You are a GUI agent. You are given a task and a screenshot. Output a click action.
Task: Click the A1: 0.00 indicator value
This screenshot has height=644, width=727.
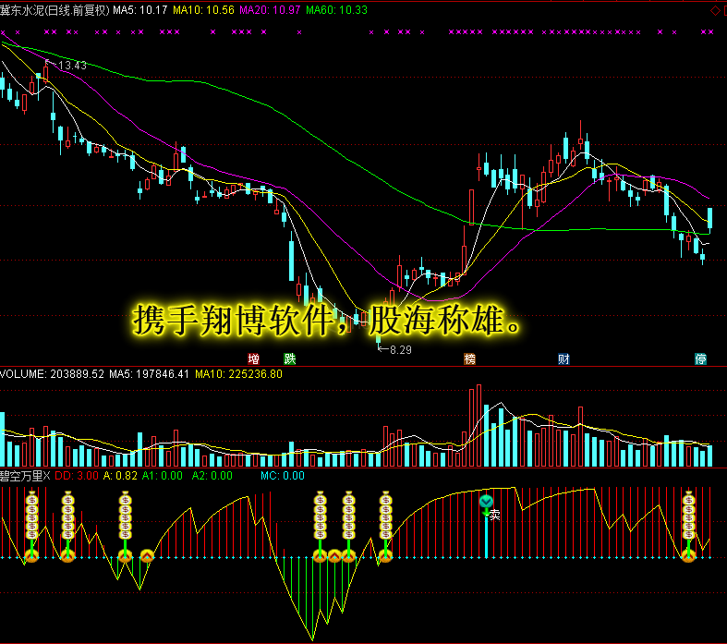point(163,476)
